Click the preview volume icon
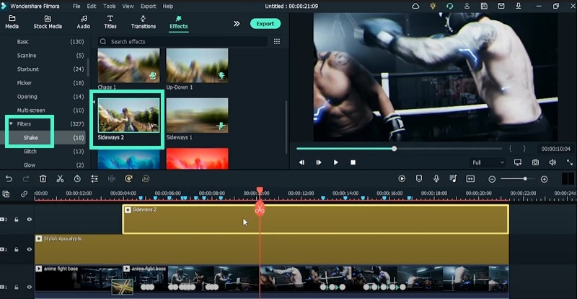 point(552,162)
